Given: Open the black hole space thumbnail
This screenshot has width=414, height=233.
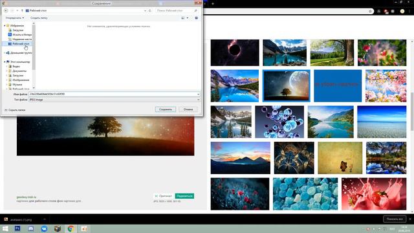Looking at the screenshot, I should [235, 52].
